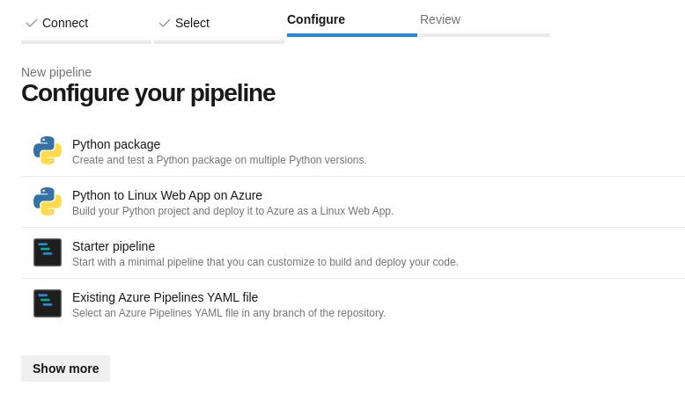Click the gray progress bar under Review
Image resolution: width=685 pixels, height=416 pixels.
pos(485,35)
